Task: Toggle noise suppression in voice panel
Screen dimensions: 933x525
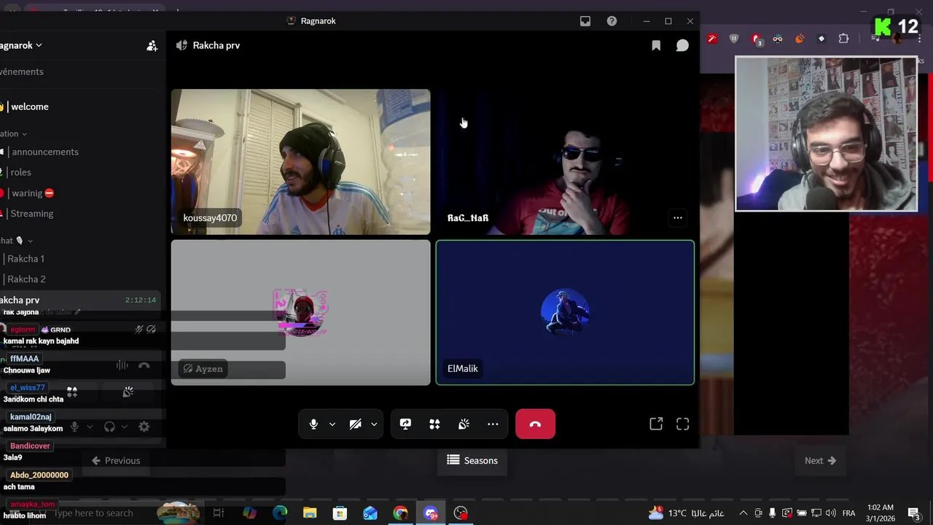Action: 122,365
